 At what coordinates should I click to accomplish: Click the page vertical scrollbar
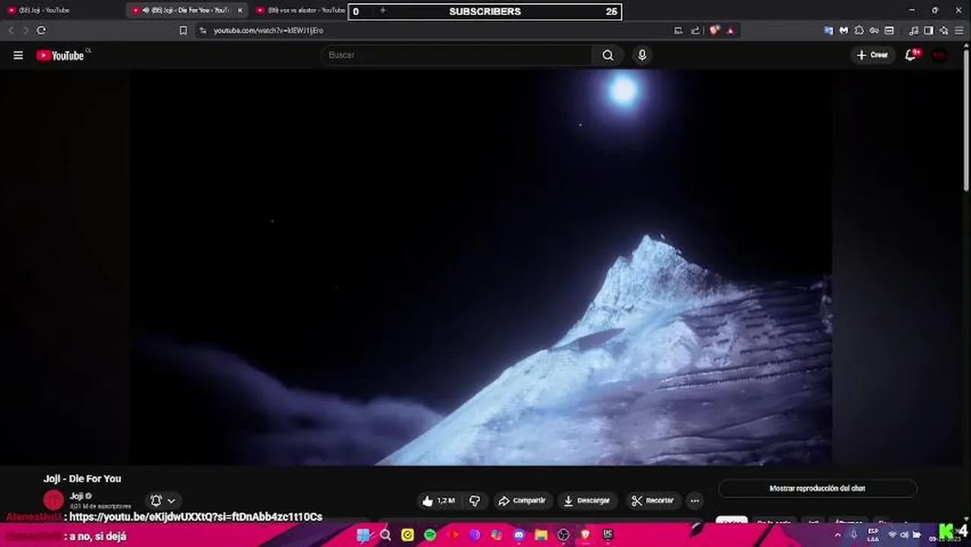[x=966, y=122]
